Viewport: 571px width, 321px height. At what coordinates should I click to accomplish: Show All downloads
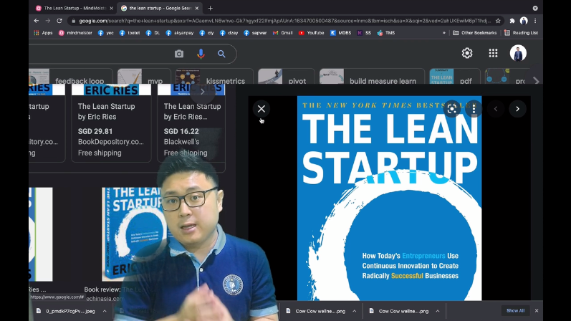[x=515, y=311]
